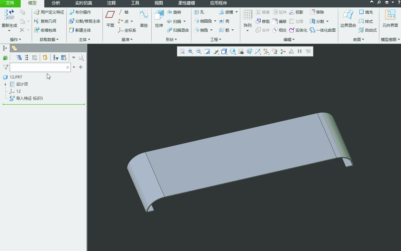Toggle annotation display in graphics toolbar
The width and height of the screenshot is (401, 251).
[x=275, y=51]
